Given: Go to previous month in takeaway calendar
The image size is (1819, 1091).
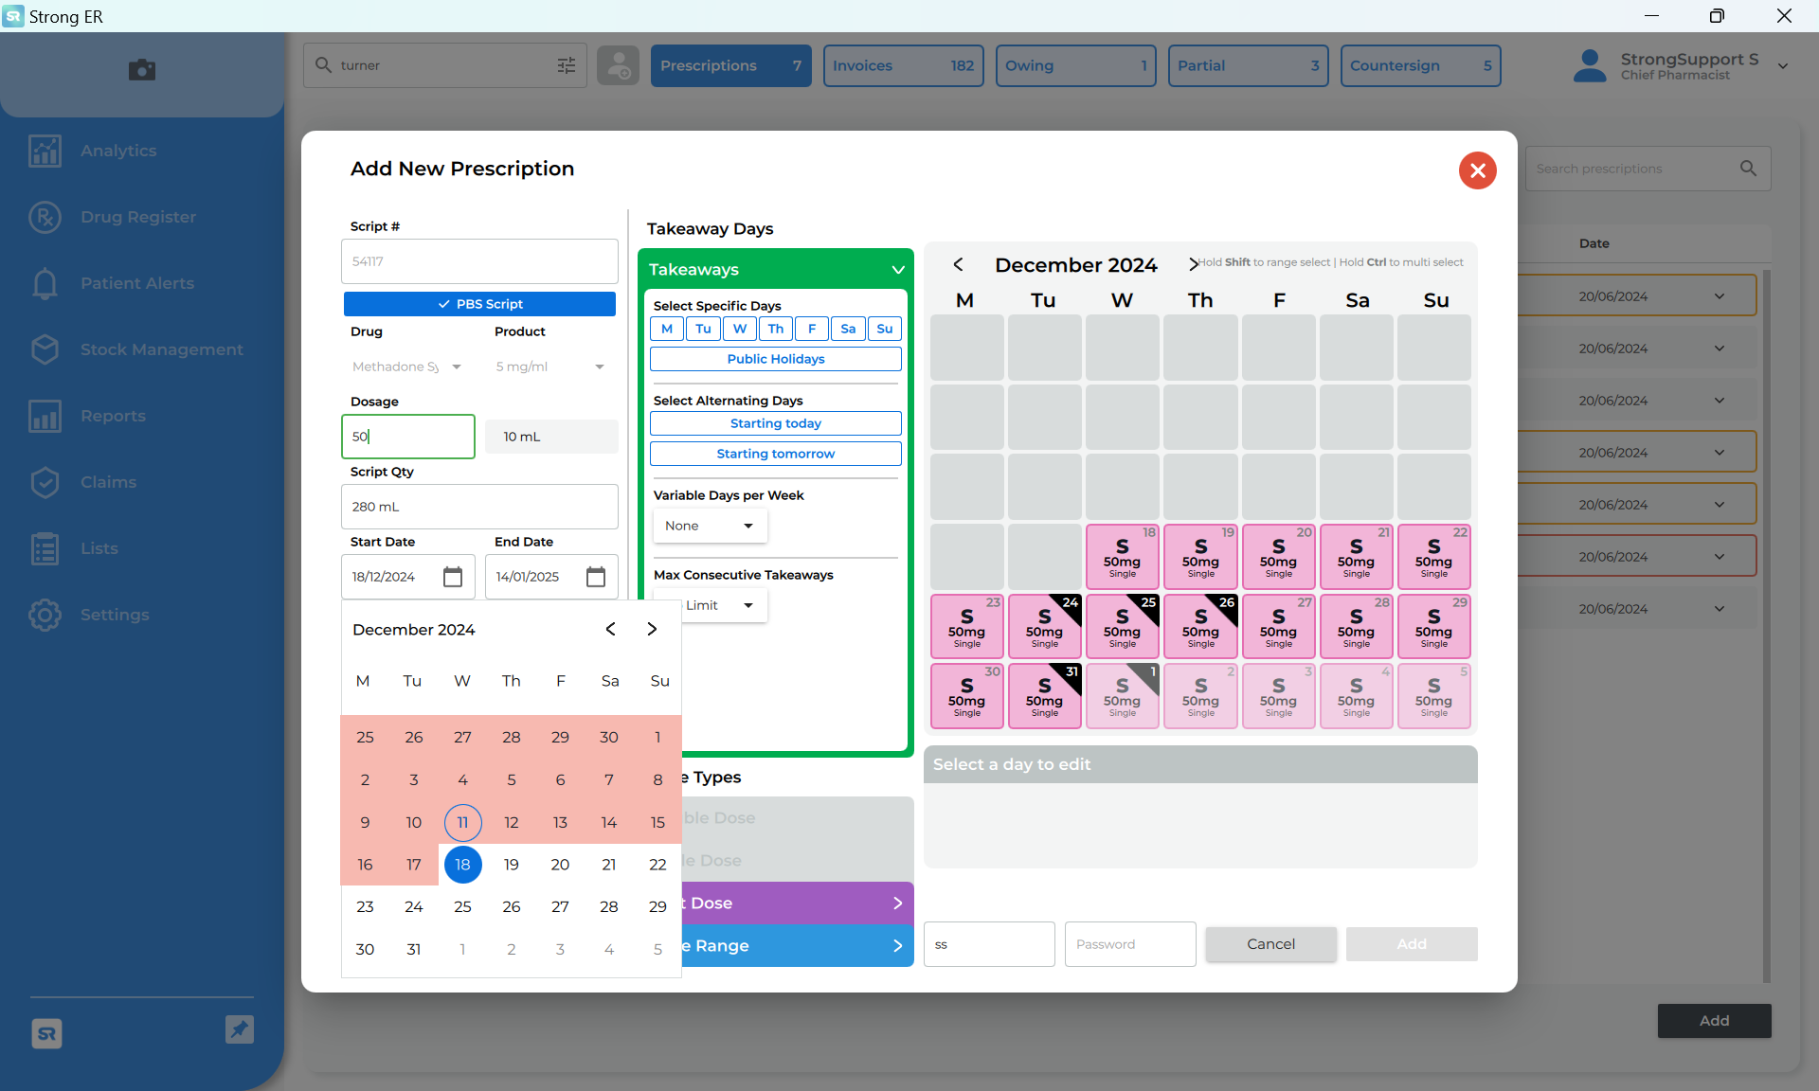Looking at the screenshot, I should [958, 264].
